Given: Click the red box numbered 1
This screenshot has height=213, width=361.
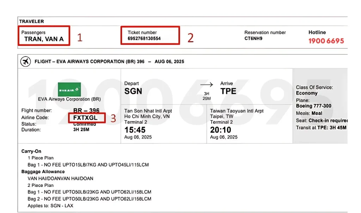Looking at the screenshot, I should 44,35.
